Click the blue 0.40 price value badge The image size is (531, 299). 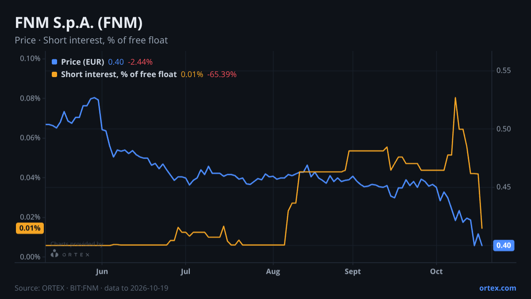504,245
